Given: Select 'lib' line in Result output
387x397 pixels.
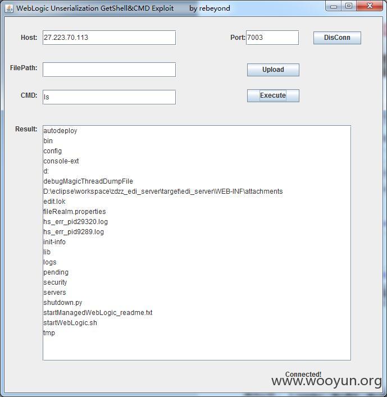Looking at the screenshot, I should tap(47, 252).
